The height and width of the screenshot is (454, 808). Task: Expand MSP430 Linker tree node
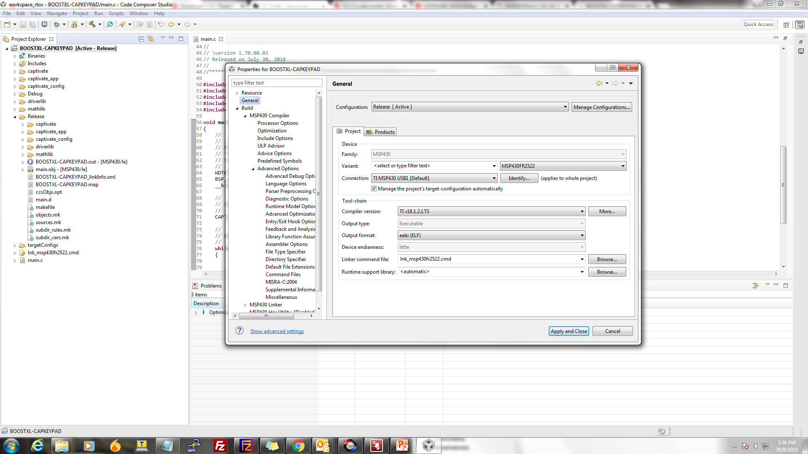point(245,305)
